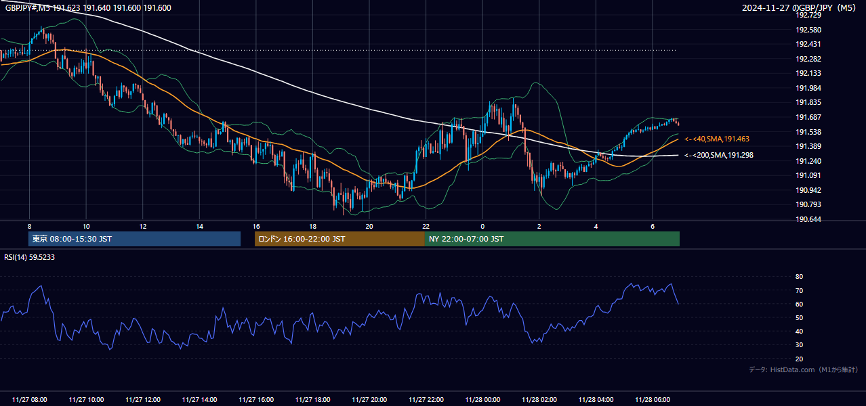The width and height of the screenshot is (866, 406).
Task: Click the 11/27 08:00 bottom time label
Action: (29, 400)
